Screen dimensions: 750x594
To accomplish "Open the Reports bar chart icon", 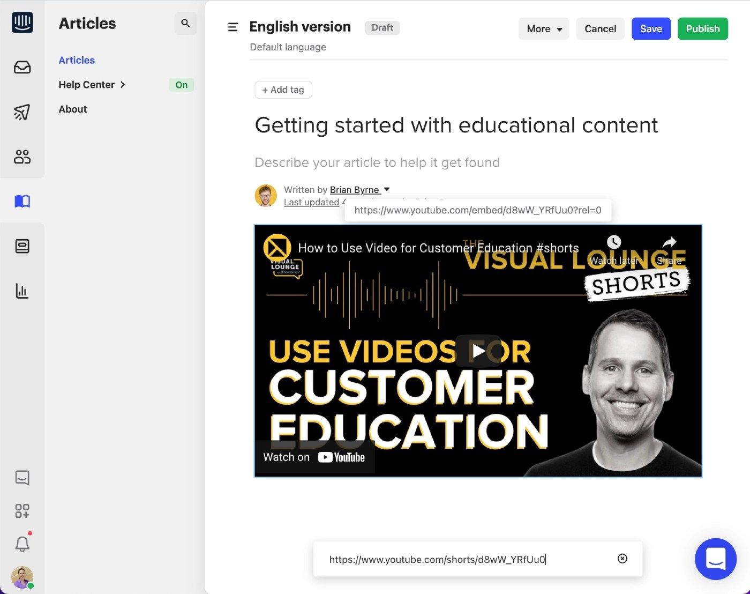I will (22, 291).
